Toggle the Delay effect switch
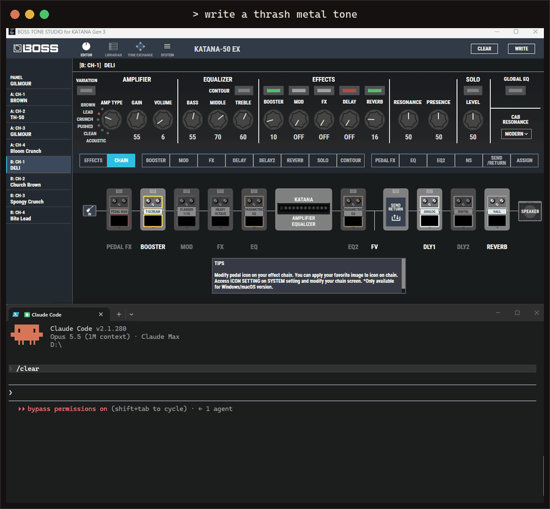550x509 pixels. point(350,90)
